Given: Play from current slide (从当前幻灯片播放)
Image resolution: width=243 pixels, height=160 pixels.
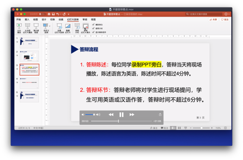Looking at the screenshot, I should 28,28.
